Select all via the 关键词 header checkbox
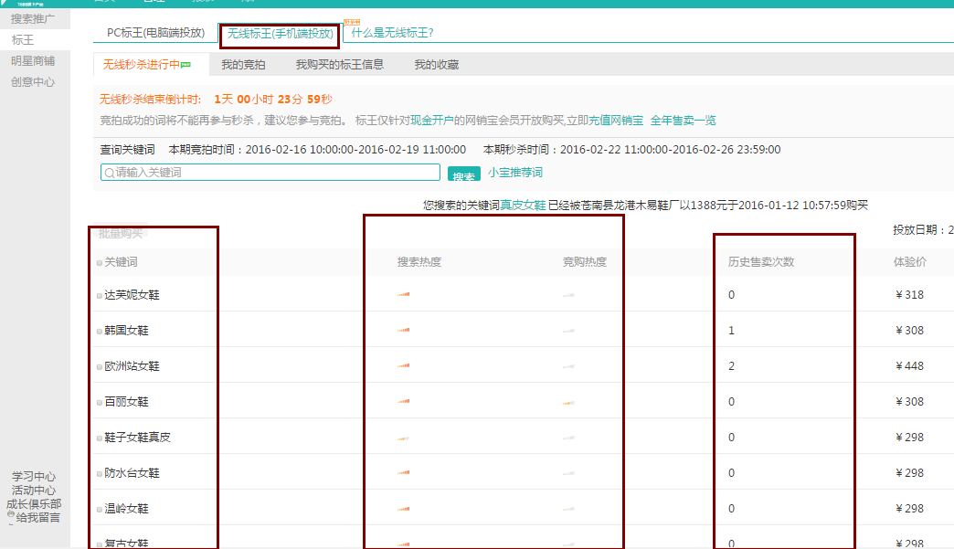The height and width of the screenshot is (549, 954). (100, 263)
